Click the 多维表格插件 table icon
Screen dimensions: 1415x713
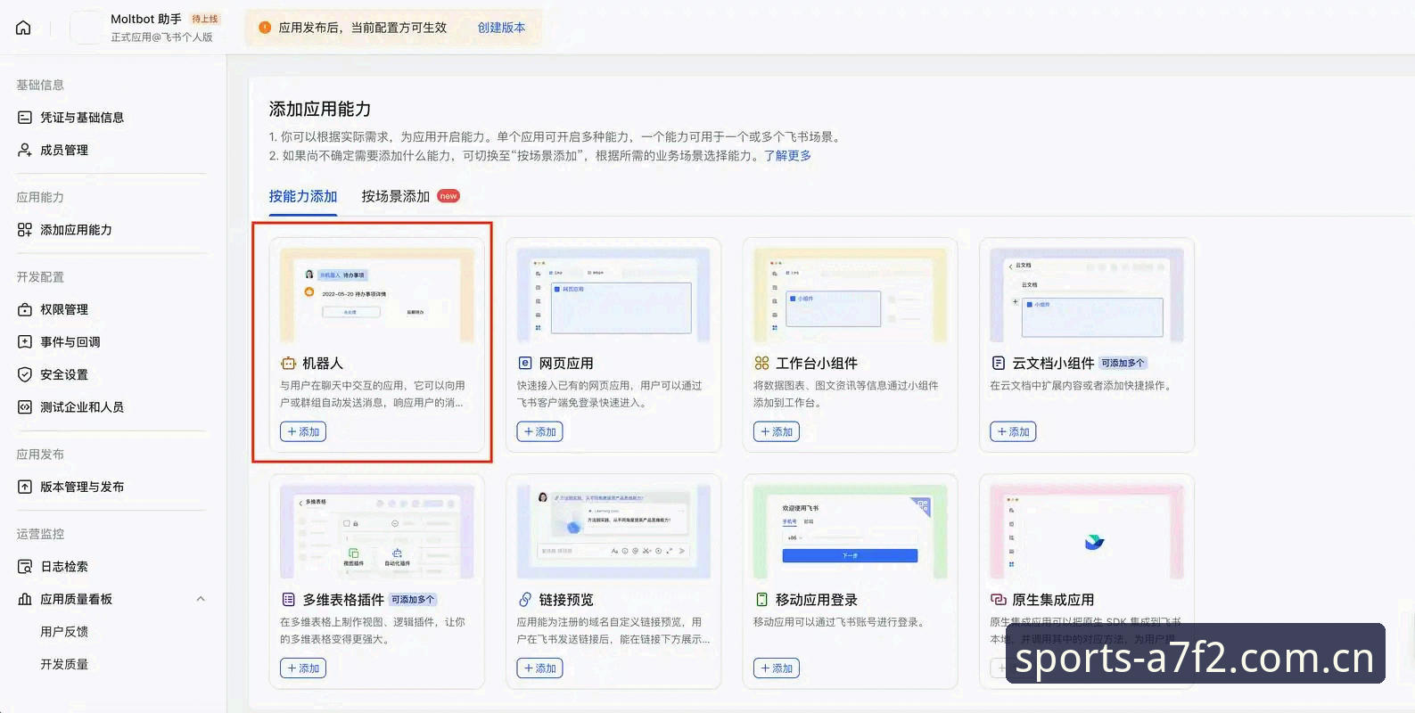pos(288,600)
